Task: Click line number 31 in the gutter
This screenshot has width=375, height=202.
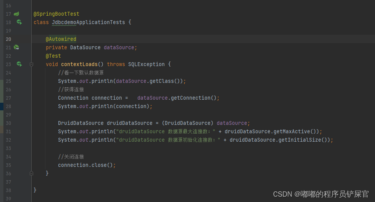Action: coord(8,131)
